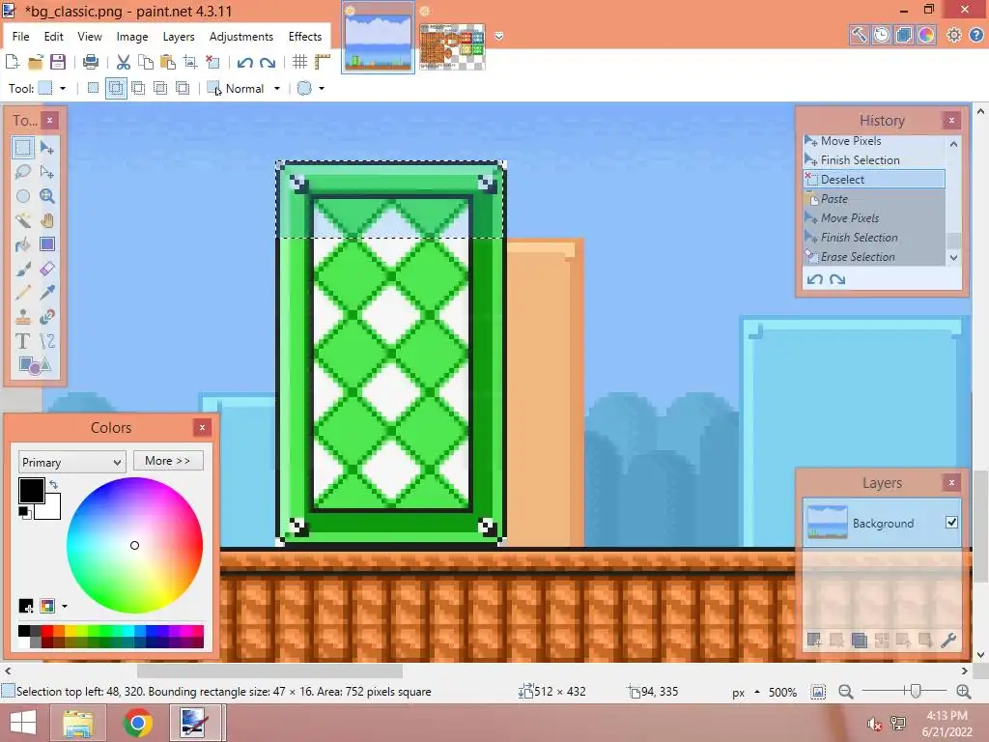
Task: Open the color palette options dropdown arrow
Action: (x=65, y=607)
